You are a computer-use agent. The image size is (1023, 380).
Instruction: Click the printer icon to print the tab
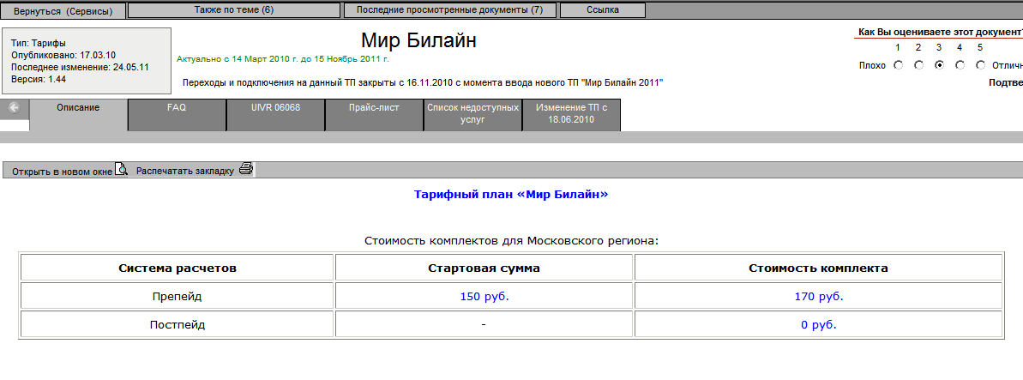[245, 169]
